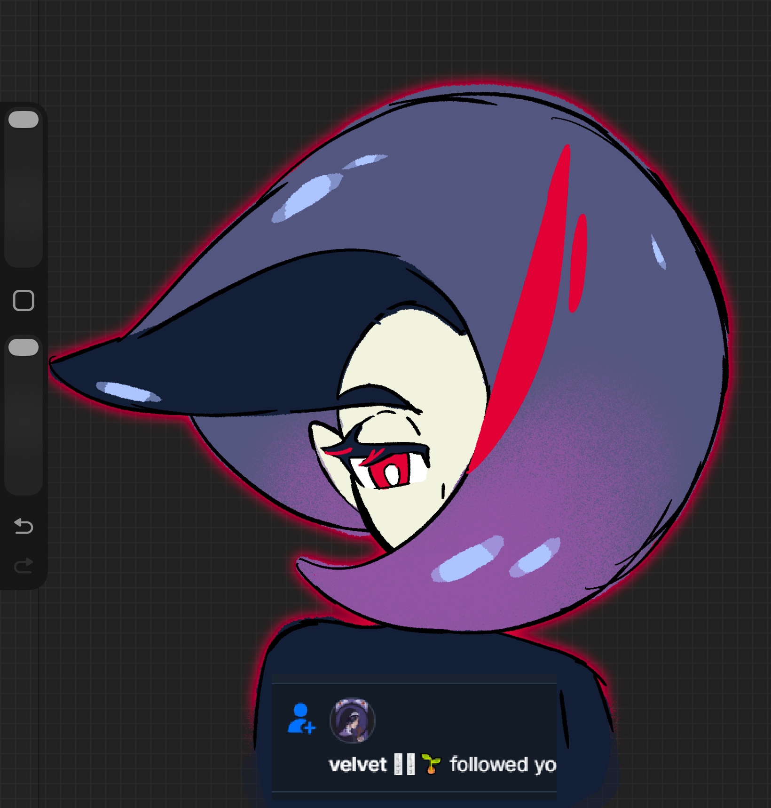
Task: Click the brush opacity slider handle
Action: 24,347
